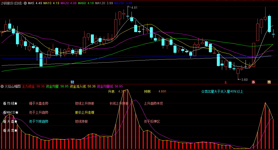Click the 资金均量线: 56.95 value
The height and width of the screenshot is (150, 278).
point(110,86)
